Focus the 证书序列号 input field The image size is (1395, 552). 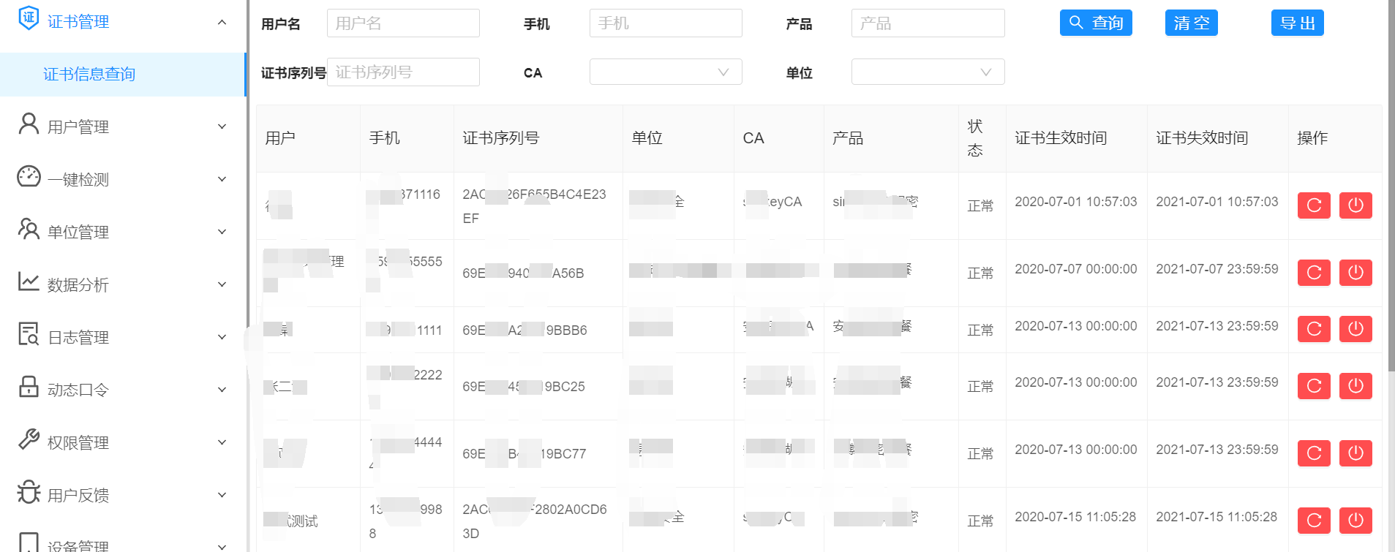pyautogui.click(x=403, y=72)
